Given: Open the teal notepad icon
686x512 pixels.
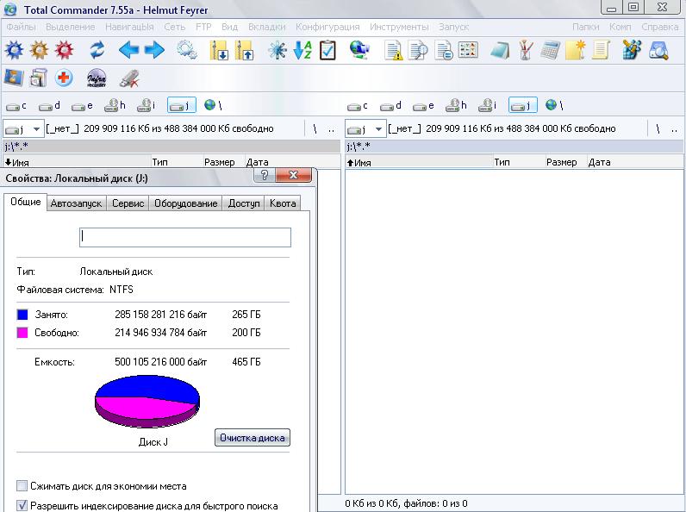Looking at the screenshot, I should coord(500,50).
